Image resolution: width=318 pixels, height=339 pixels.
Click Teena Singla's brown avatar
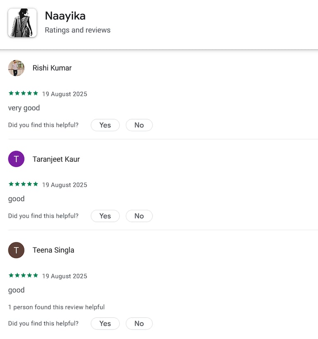tap(16, 250)
